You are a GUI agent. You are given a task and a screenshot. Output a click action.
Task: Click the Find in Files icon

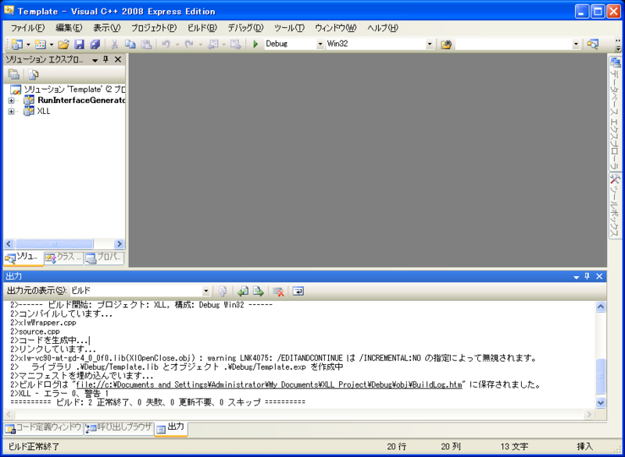point(446,44)
